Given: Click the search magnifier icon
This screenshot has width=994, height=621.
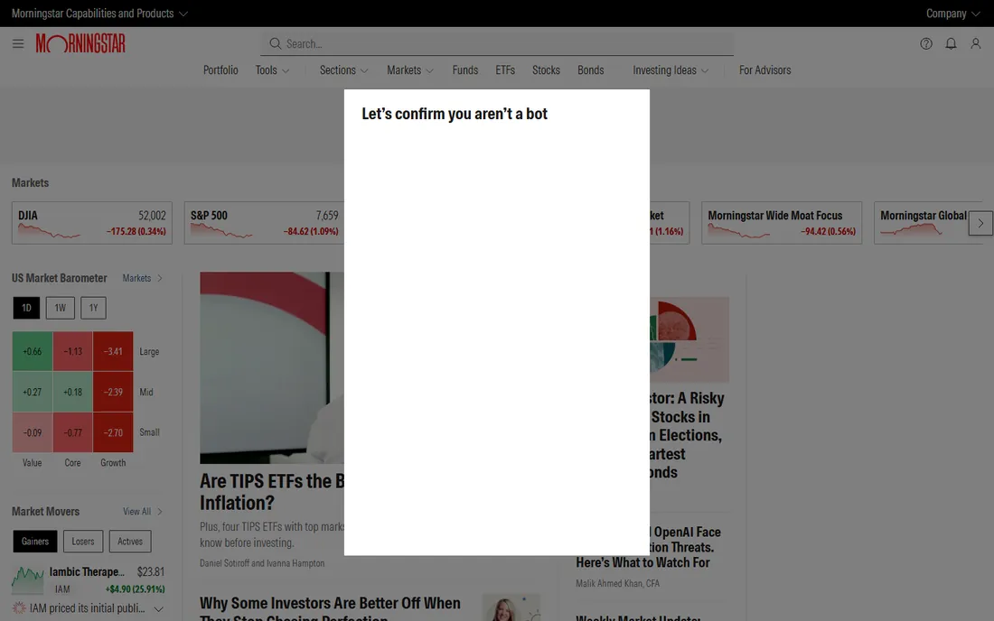Looking at the screenshot, I should pyautogui.click(x=275, y=43).
